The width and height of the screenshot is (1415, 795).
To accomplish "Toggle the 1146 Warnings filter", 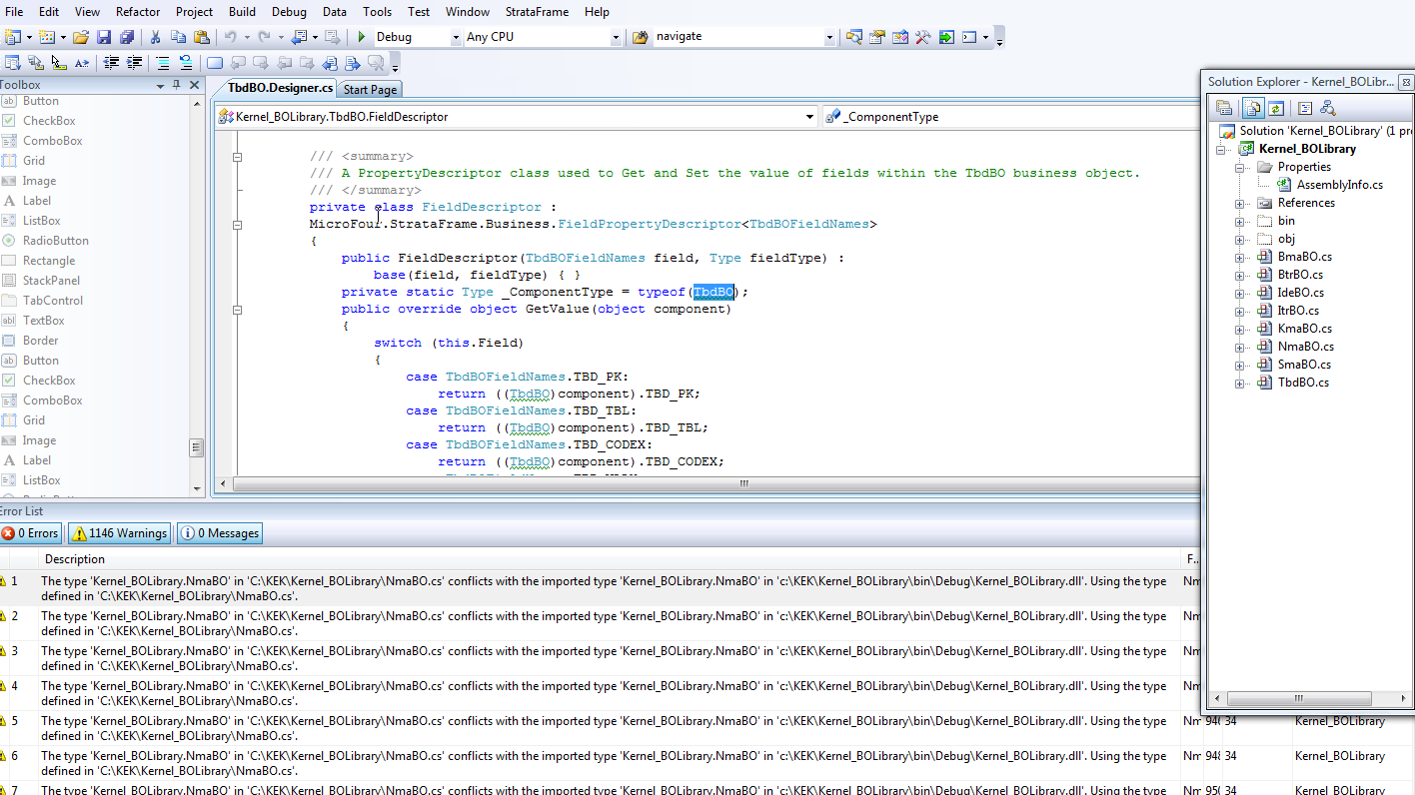I will tap(119, 533).
